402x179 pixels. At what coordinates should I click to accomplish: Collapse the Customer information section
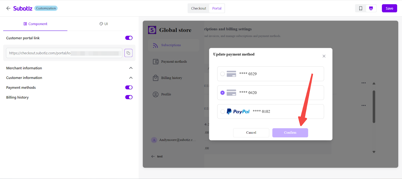131,78
